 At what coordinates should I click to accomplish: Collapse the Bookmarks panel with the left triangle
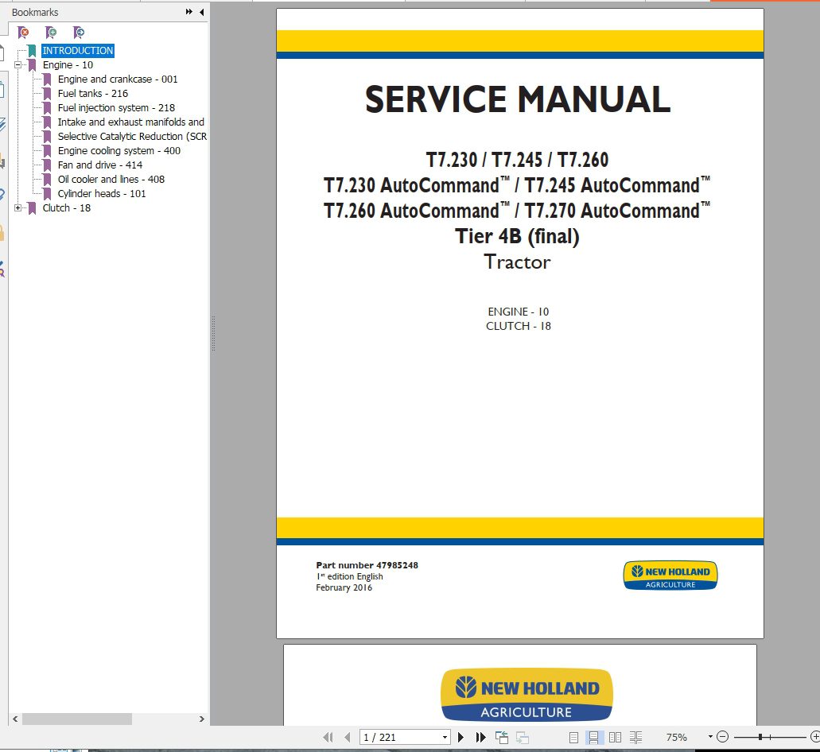point(202,12)
